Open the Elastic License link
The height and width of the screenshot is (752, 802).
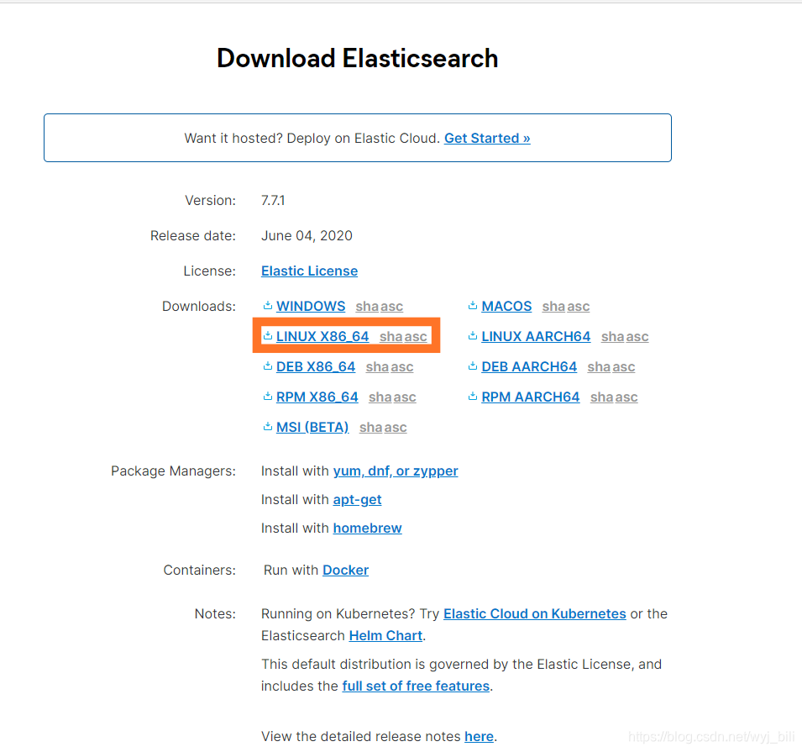pyautogui.click(x=309, y=271)
